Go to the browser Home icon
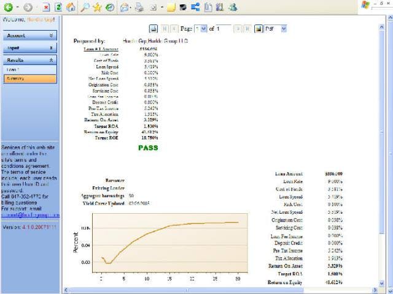Screen dimensions: 393x294 71,7
